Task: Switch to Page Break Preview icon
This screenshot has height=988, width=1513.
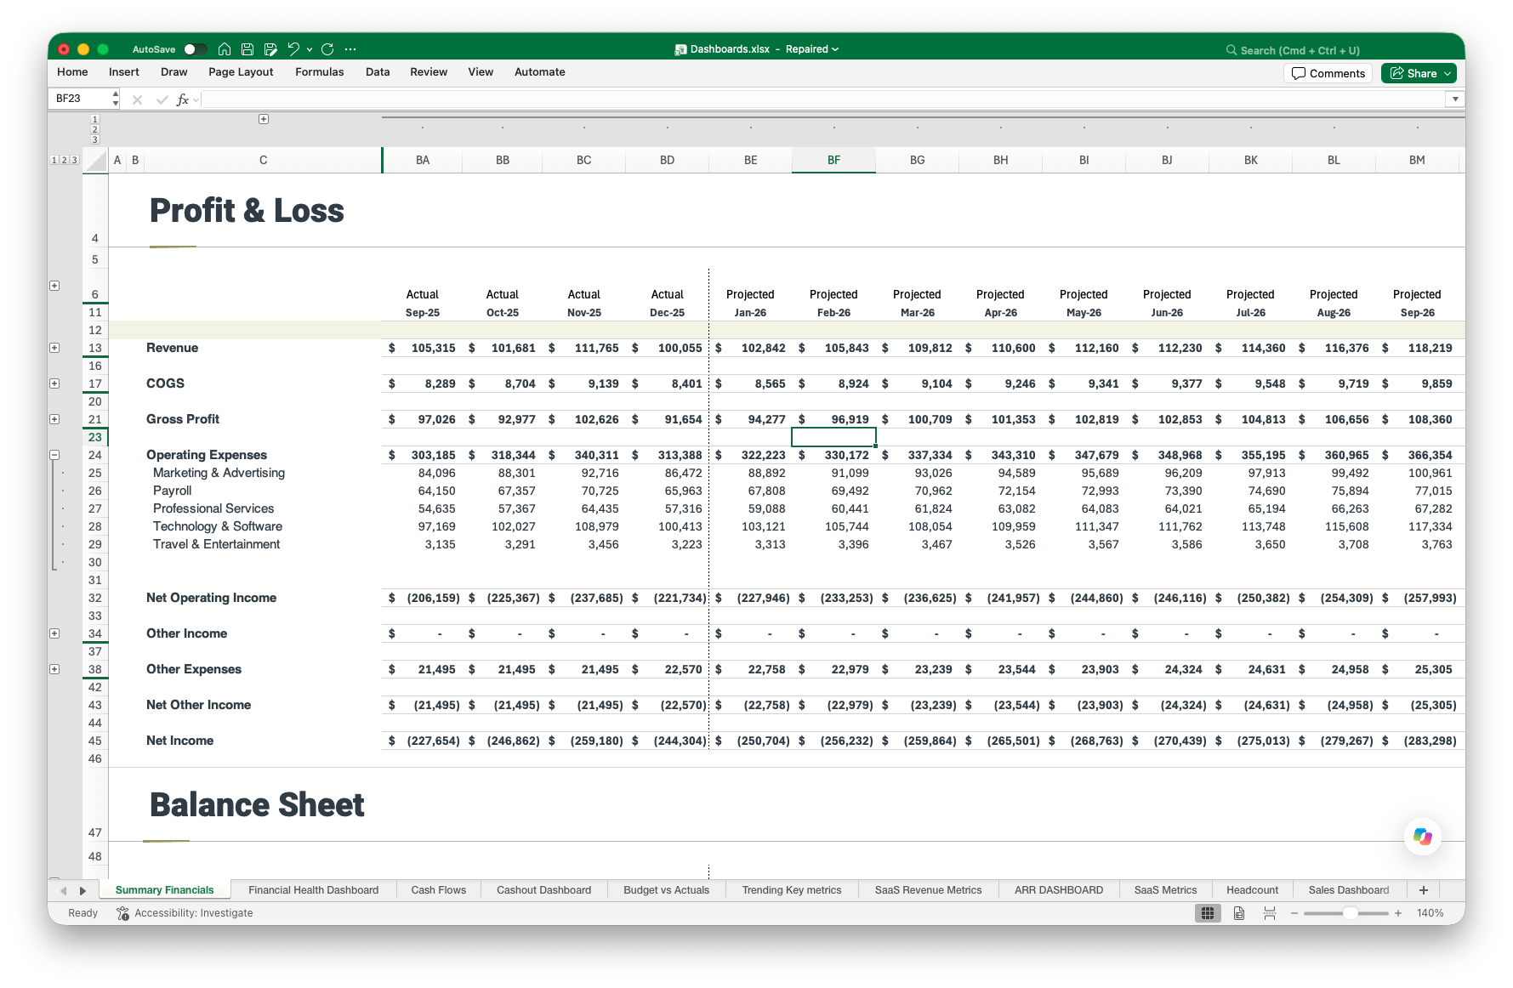Action: 1270,913
